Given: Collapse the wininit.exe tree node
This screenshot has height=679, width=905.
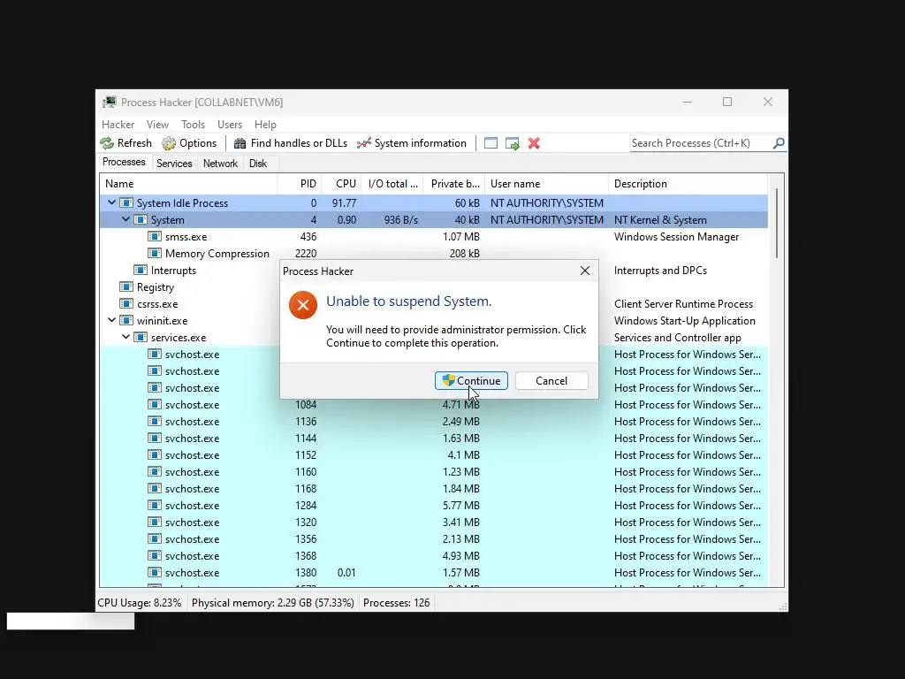Looking at the screenshot, I should click(x=112, y=320).
